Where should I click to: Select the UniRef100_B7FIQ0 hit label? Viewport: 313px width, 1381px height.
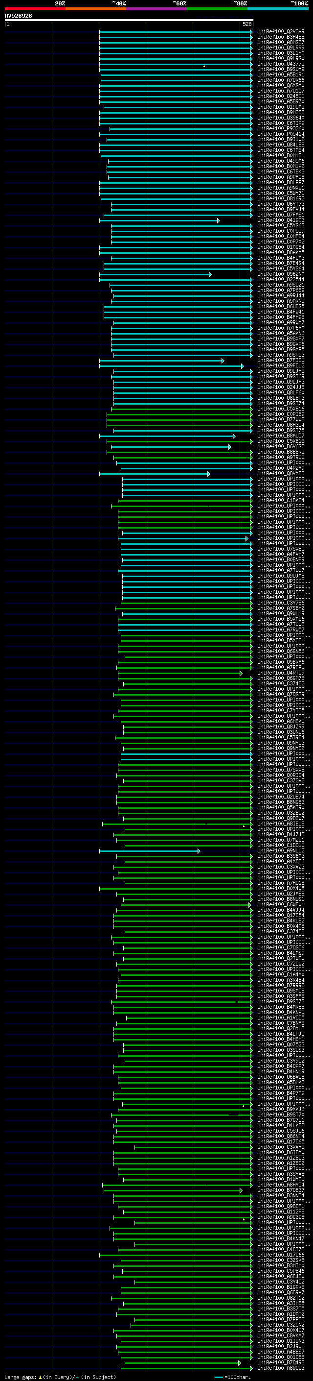click(281, 360)
